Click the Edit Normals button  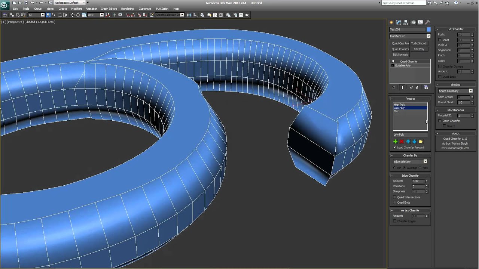pos(400,55)
